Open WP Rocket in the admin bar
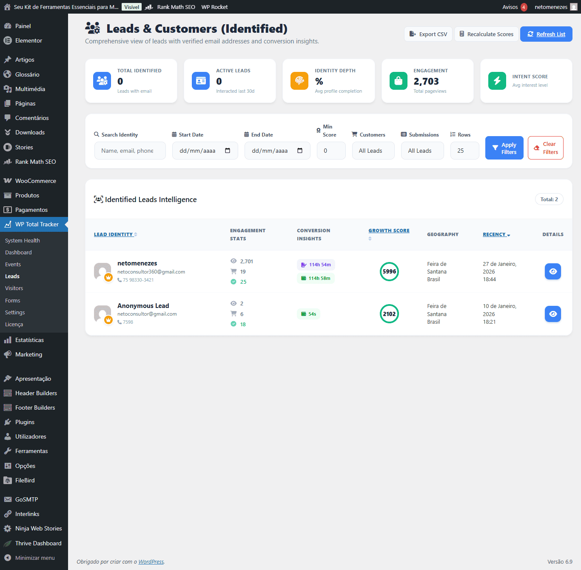 [214, 7]
